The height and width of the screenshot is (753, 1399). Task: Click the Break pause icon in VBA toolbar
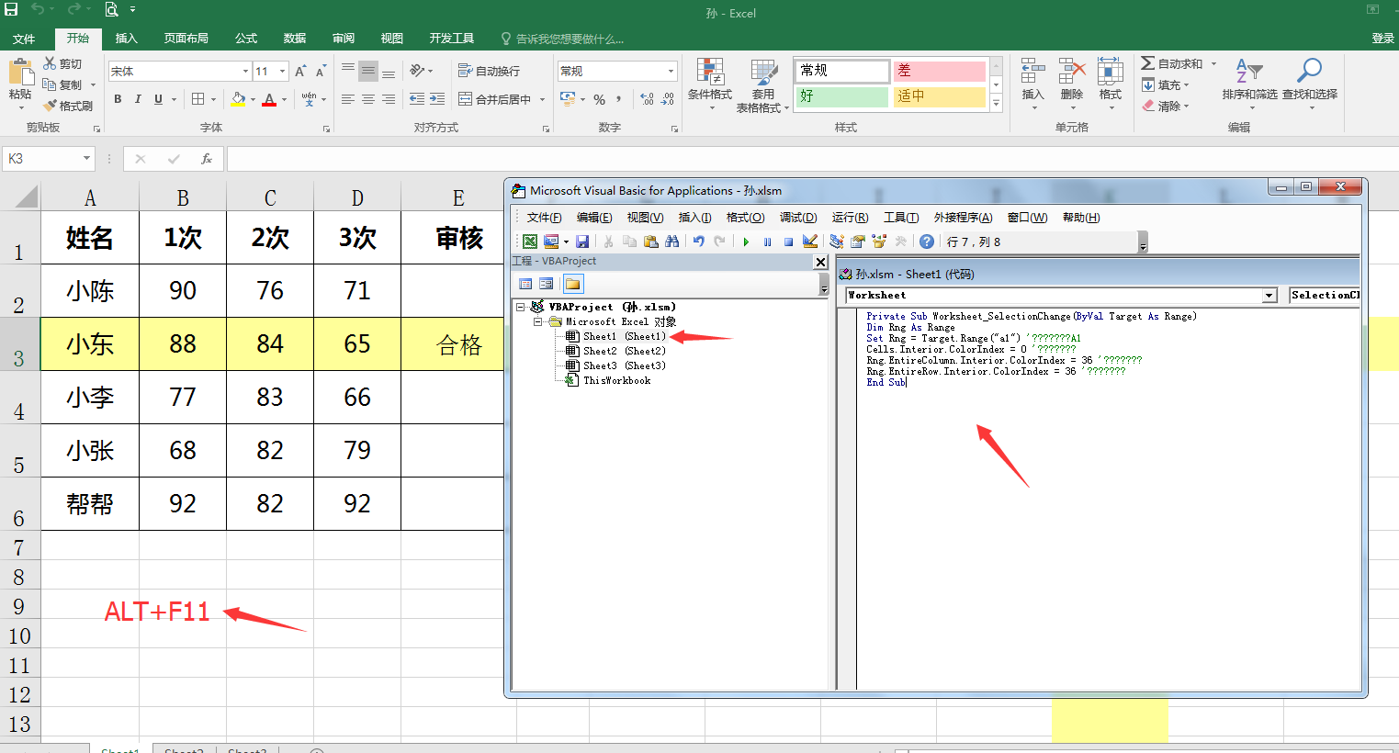[x=767, y=242]
